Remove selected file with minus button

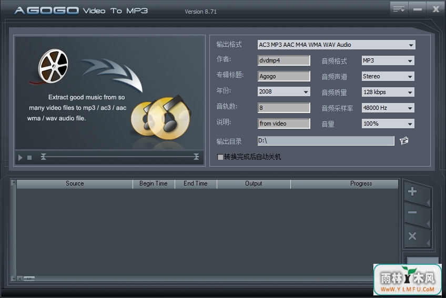pos(412,212)
